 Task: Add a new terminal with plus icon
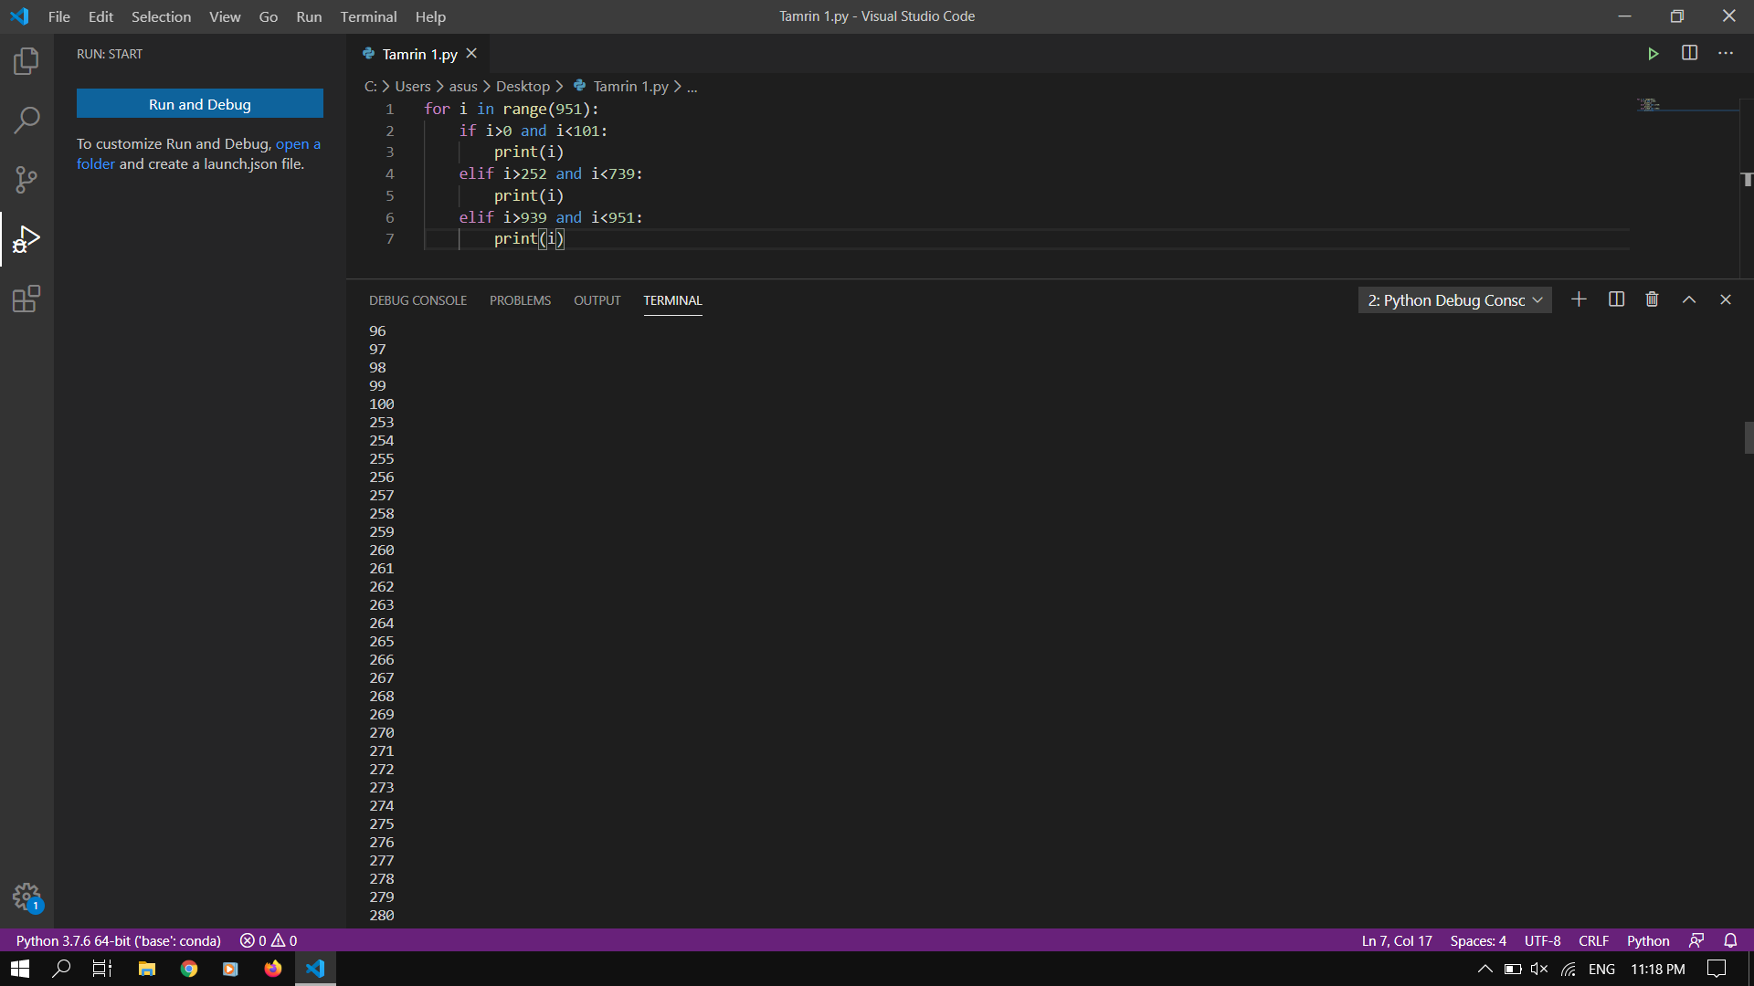pos(1579,299)
